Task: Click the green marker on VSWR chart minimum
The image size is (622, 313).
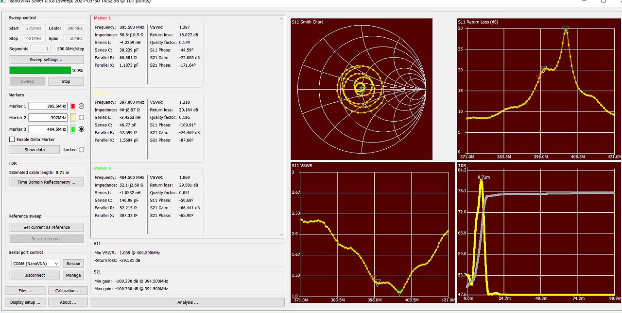Action: [x=399, y=292]
